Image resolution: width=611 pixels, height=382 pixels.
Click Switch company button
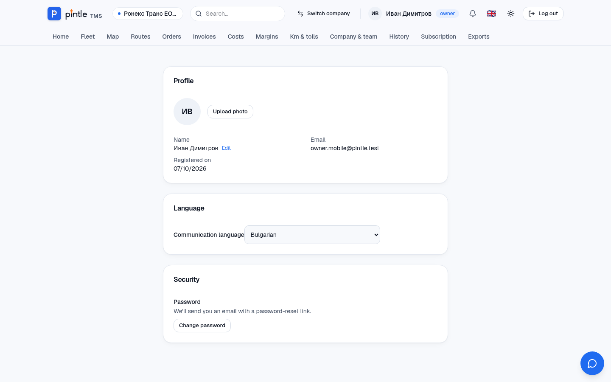coord(323,14)
